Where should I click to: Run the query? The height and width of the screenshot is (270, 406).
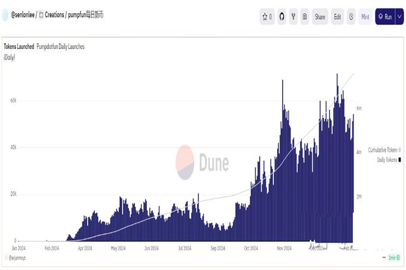[x=385, y=17]
